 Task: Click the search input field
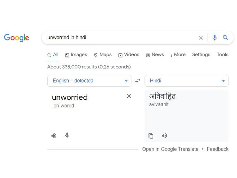pos(120,38)
